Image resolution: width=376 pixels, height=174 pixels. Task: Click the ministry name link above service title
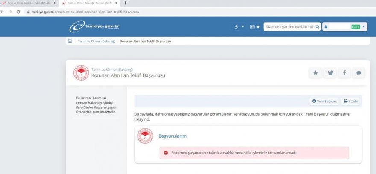(x=112, y=69)
